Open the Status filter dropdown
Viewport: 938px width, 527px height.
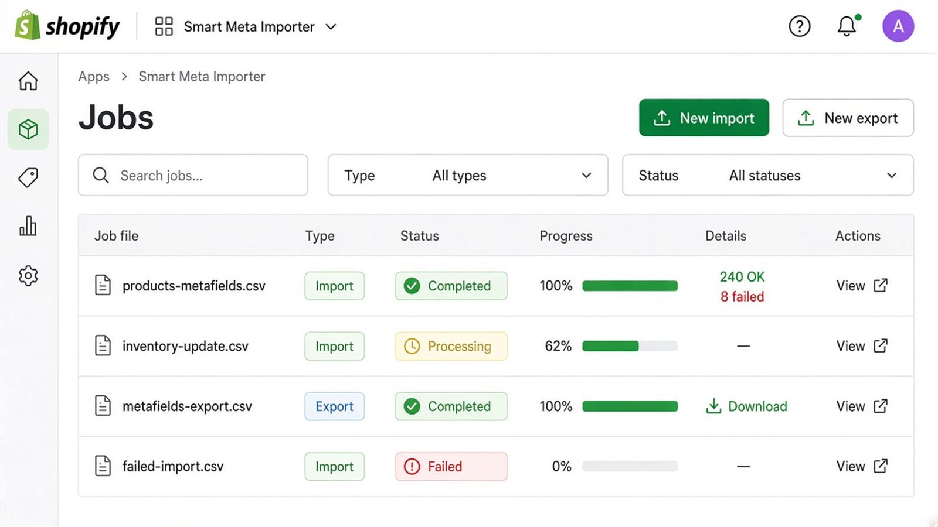768,175
